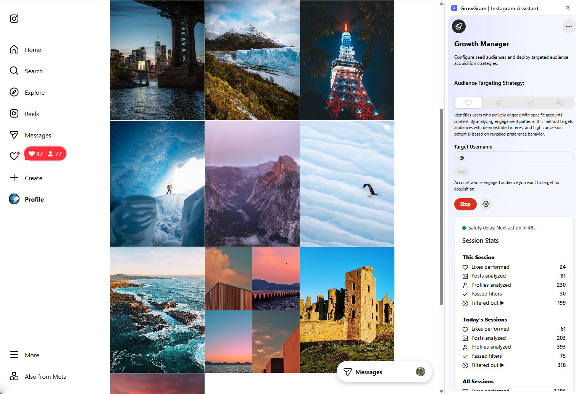
Task: Open Messages in the left sidebar
Action: [x=31, y=135]
